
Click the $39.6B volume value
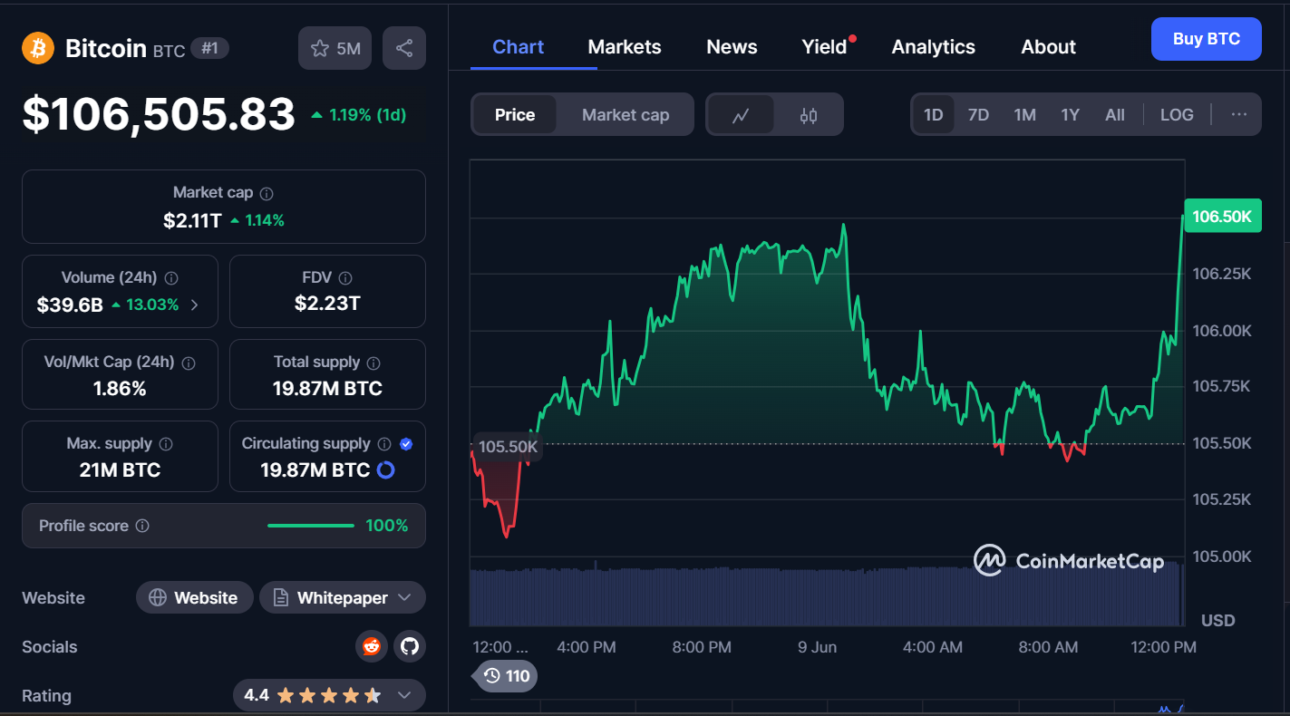coord(70,305)
